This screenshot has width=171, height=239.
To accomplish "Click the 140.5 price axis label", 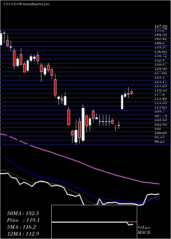I will [x=159, y=43].
